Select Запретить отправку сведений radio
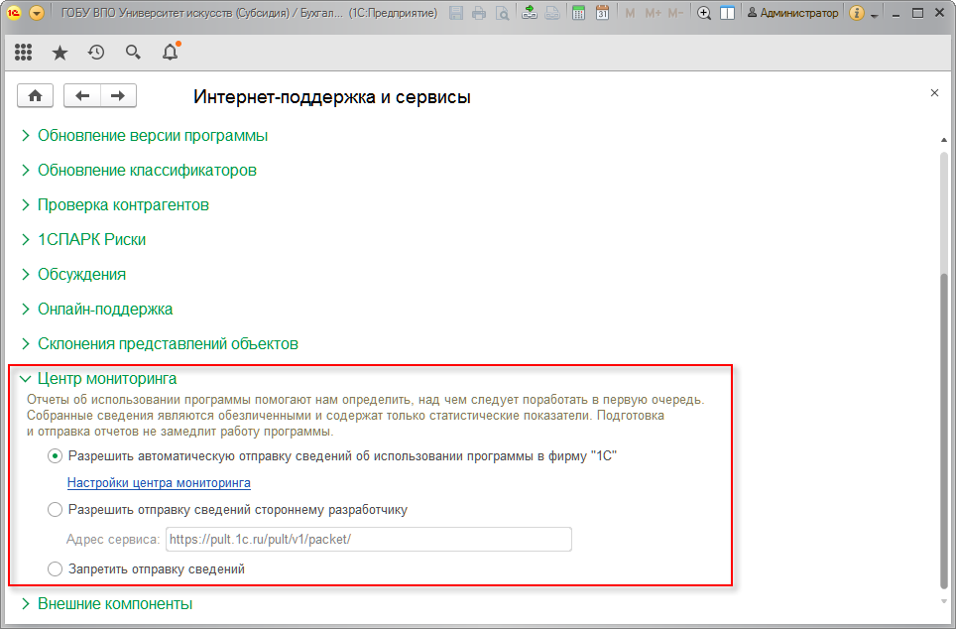Image resolution: width=956 pixels, height=629 pixels. tap(55, 569)
